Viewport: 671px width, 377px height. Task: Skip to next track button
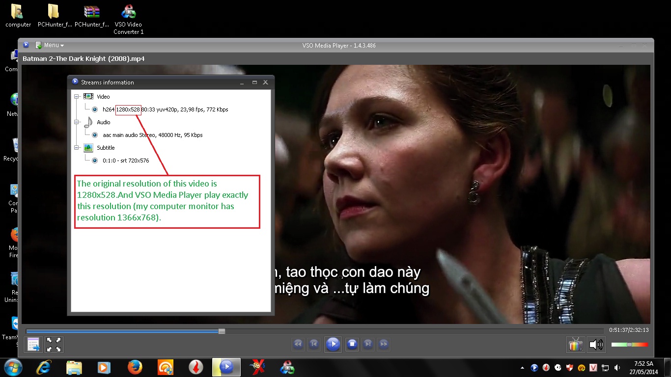[368, 344]
